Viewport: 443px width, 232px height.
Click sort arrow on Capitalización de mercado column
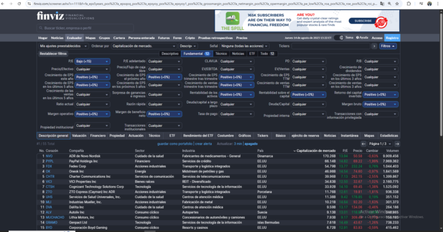(294, 151)
